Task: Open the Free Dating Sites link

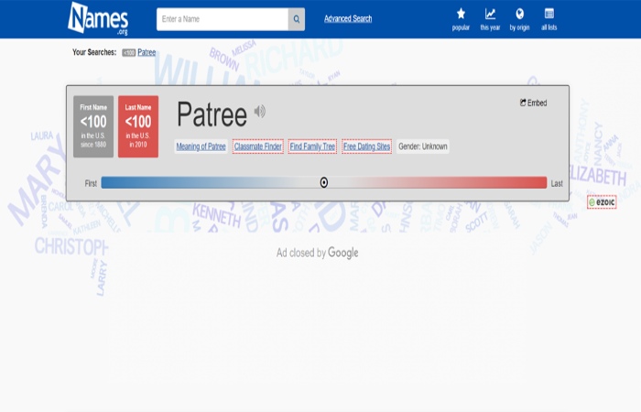Action: [366, 146]
